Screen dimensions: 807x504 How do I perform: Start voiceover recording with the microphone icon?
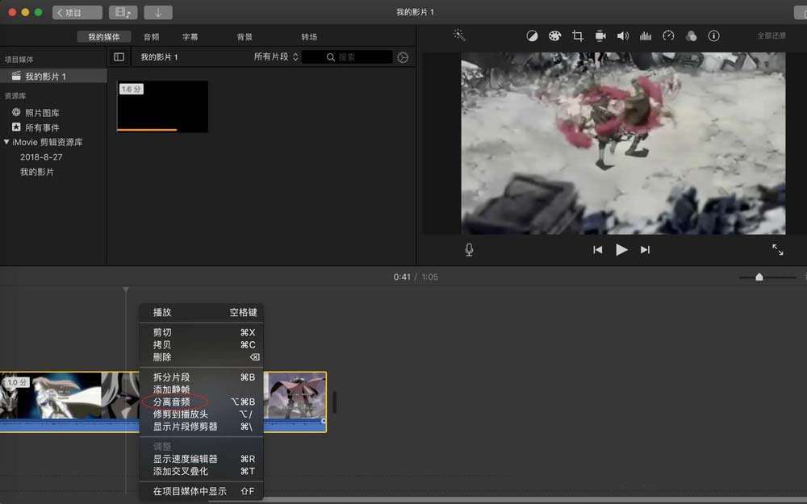pos(469,249)
